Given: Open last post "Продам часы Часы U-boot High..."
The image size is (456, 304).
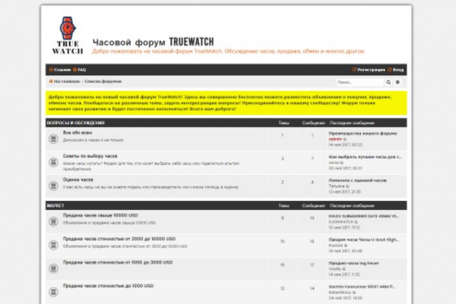Looking at the screenshot, I should 364,239.
